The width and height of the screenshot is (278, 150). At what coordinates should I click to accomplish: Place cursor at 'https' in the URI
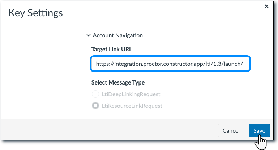click(102, 64)
